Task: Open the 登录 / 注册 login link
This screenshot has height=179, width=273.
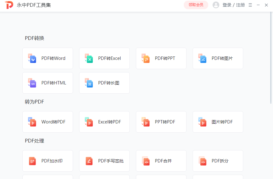Action: point(234,5)
